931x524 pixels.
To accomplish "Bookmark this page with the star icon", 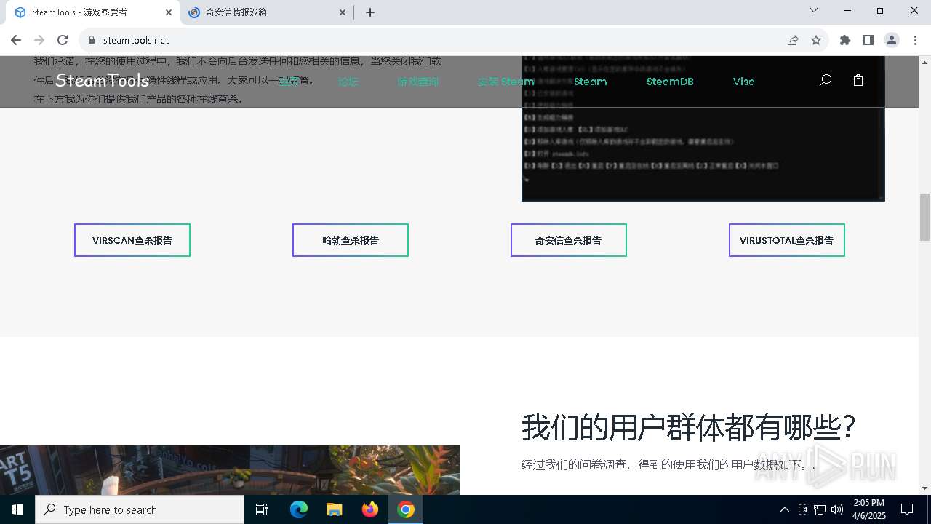I will 816,40.
